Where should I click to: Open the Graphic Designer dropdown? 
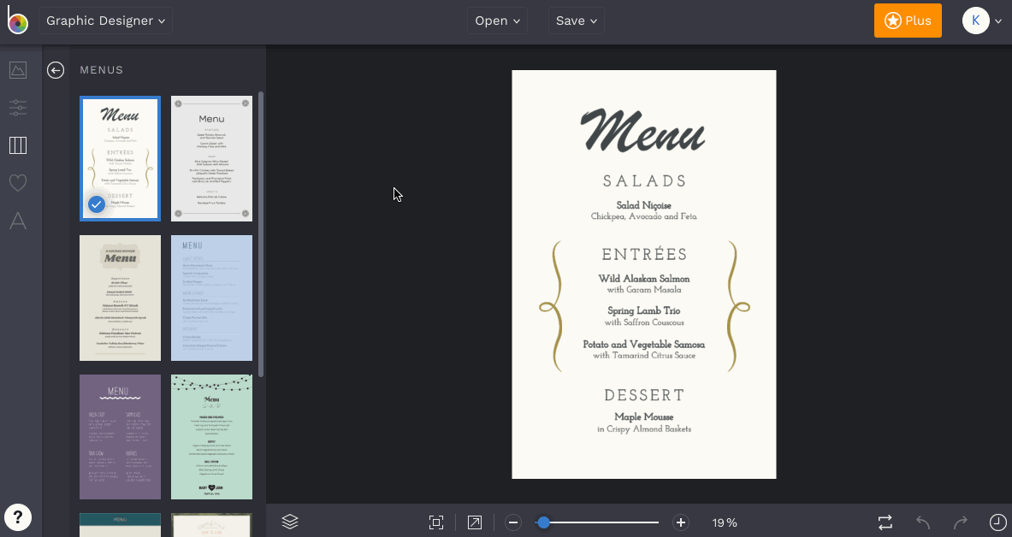(x=106, y=21)
